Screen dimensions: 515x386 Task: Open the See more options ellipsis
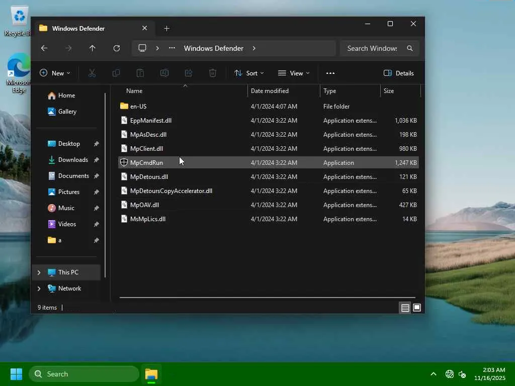(330, 73)
